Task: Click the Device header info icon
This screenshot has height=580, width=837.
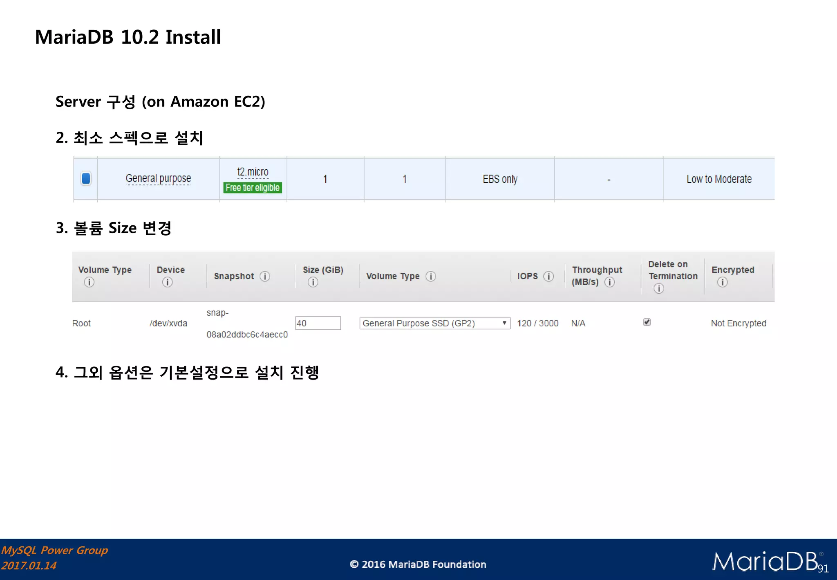Action: pyautogui.click(x=167, y=282)
